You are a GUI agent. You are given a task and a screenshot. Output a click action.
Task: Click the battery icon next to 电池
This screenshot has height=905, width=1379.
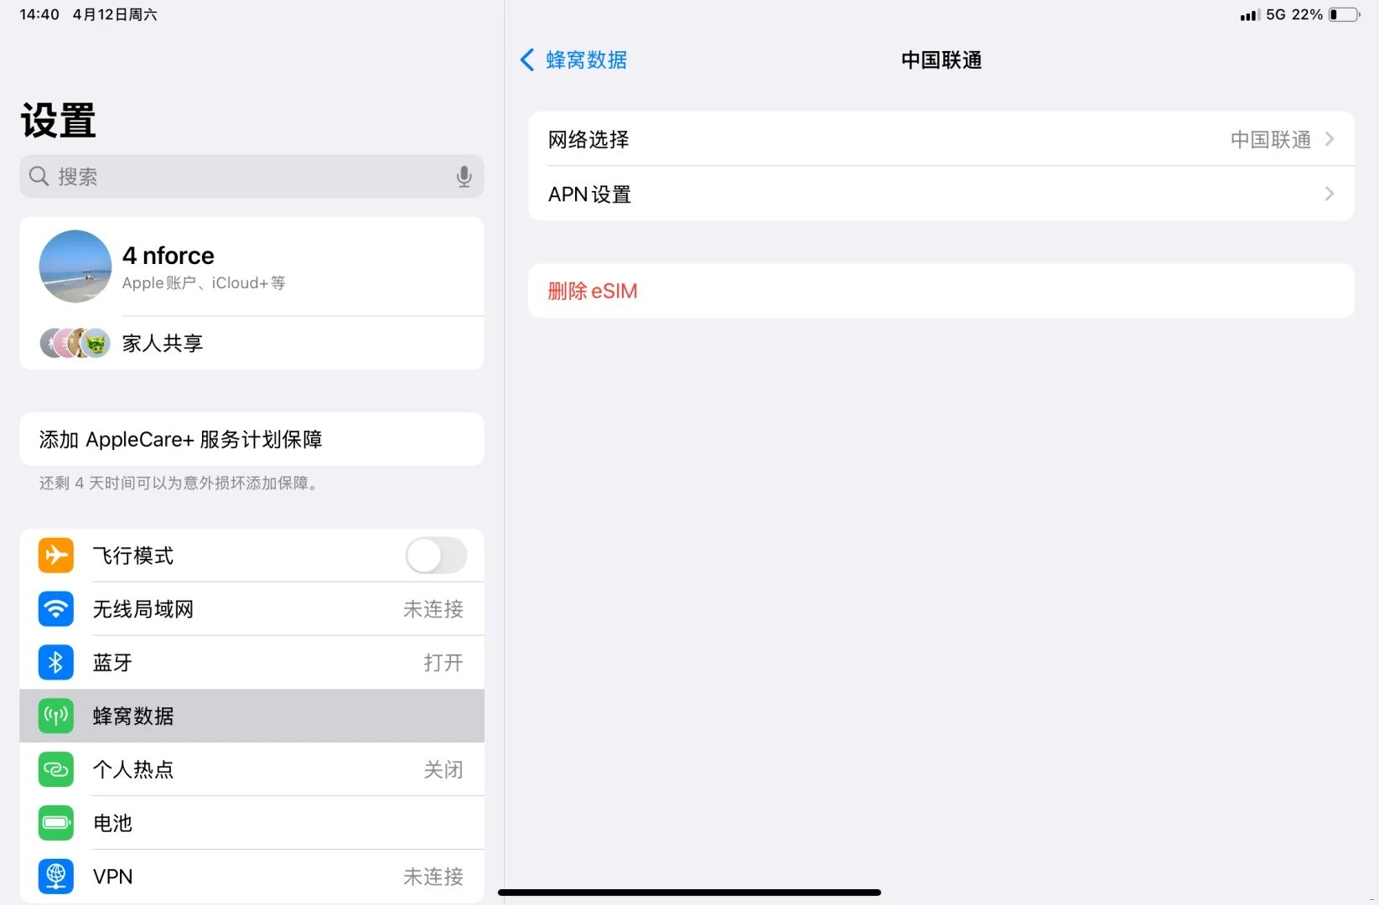[55, 823]
